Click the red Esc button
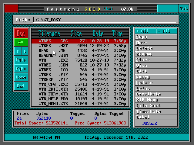 [21, 33]
